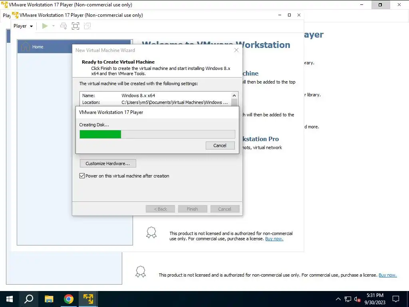Open network status tray icon

click(348, 299)
